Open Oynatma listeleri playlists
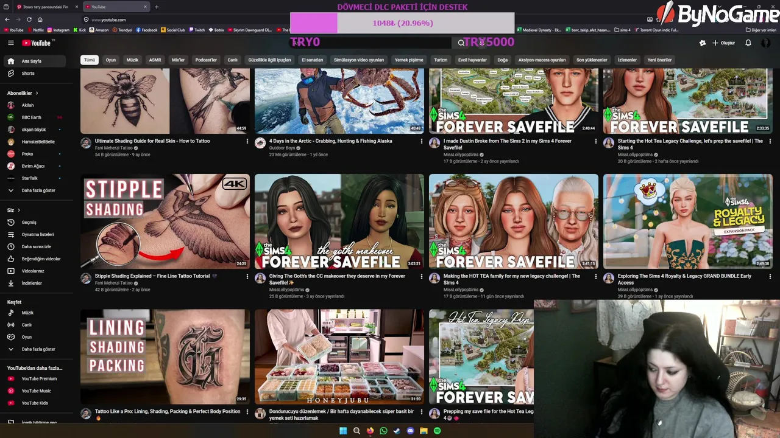 coord(38,235)
